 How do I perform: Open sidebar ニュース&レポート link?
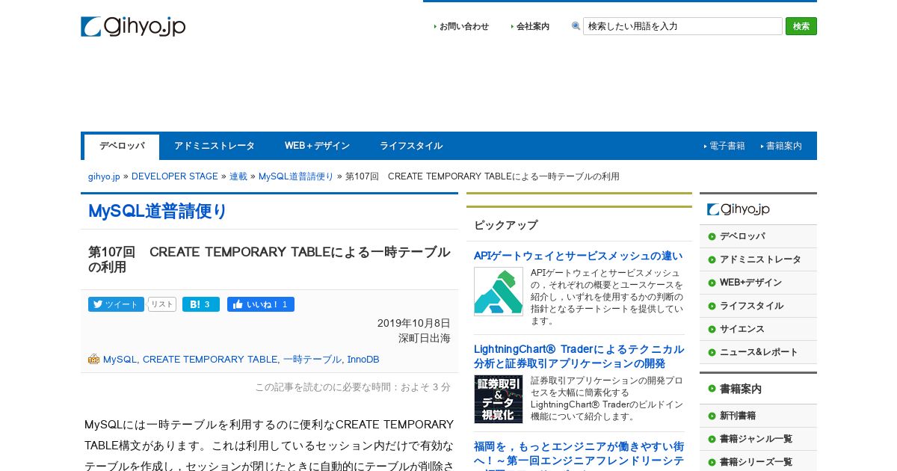pyautogui.click(x=759, y=352)
